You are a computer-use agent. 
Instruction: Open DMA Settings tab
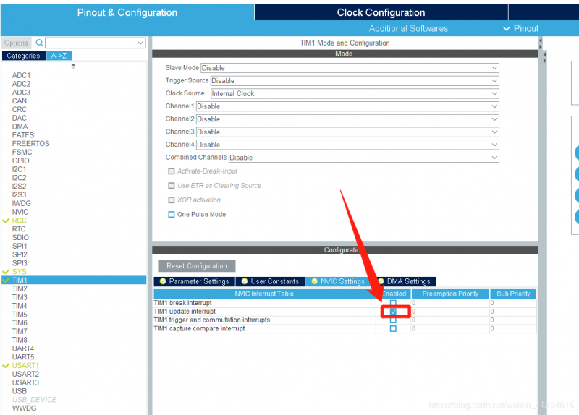[404, 281]
